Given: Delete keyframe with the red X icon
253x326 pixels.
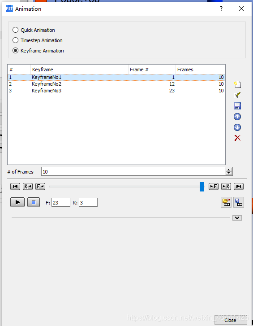Looking at the screenshot, I should click(237, 138).
